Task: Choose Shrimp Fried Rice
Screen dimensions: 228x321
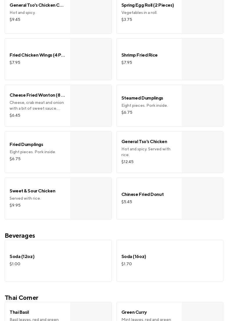Action: (x=139, y=55)
